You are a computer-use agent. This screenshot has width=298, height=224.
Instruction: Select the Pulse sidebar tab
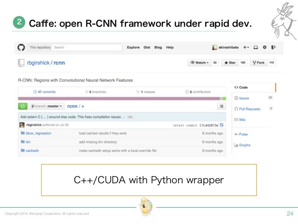[x=241, y=134]
